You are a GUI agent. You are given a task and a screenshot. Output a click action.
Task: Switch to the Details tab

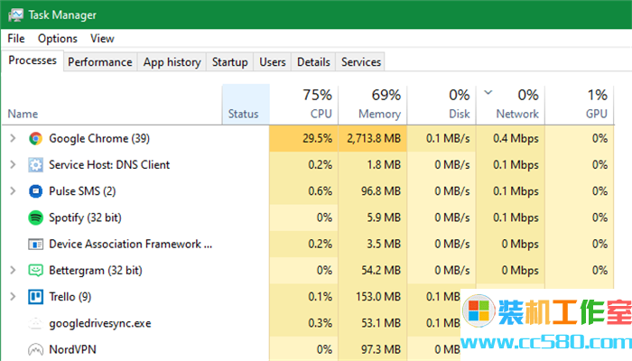point(313,62)
